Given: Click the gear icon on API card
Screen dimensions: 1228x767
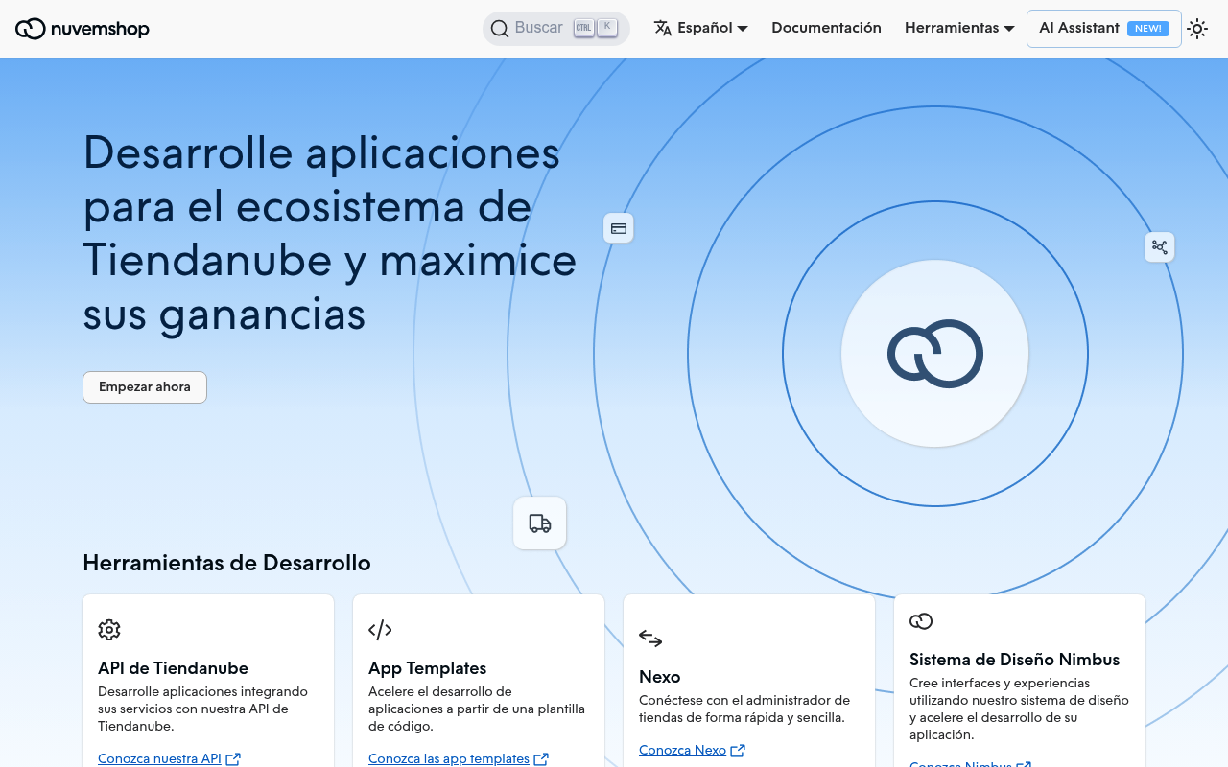Looking at the screenshot, I should click(109, 630).
